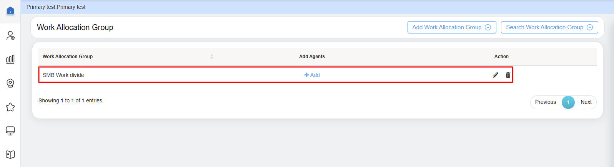Open the home icon in sidebar

(10, 11)
